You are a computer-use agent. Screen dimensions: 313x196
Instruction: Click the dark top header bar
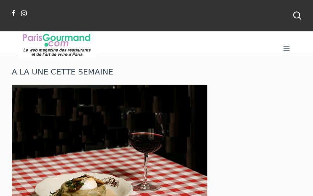point(156,16)
